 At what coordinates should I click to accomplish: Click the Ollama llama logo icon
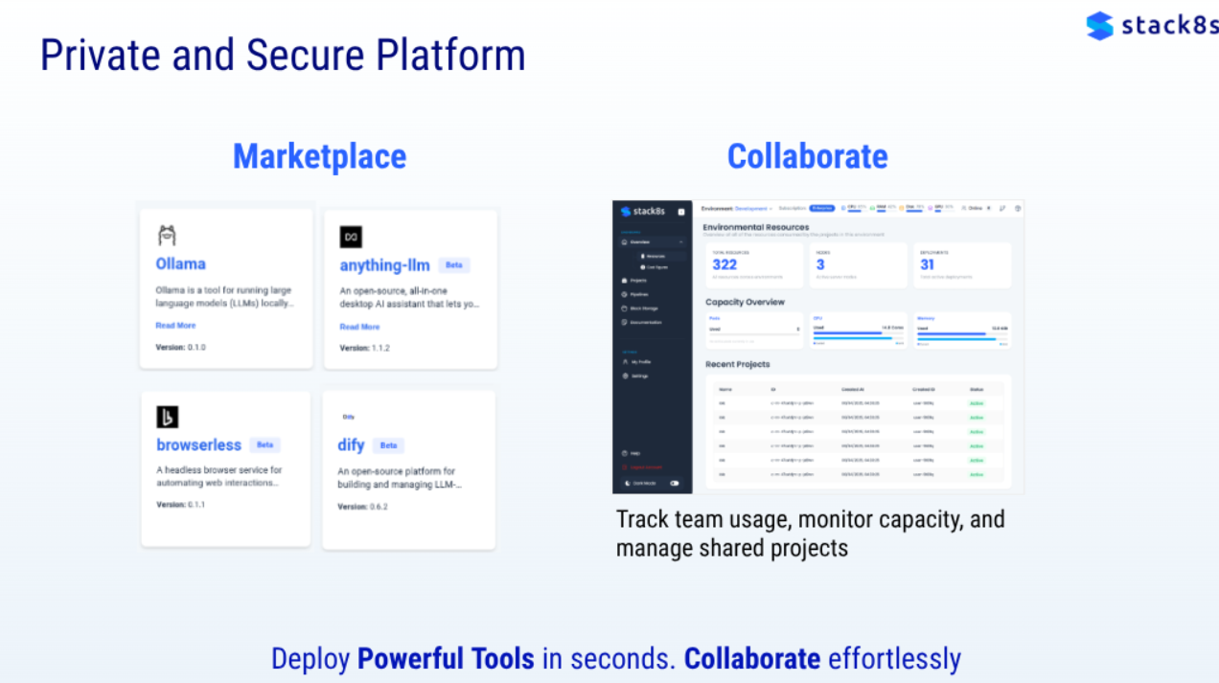(167, 236)
